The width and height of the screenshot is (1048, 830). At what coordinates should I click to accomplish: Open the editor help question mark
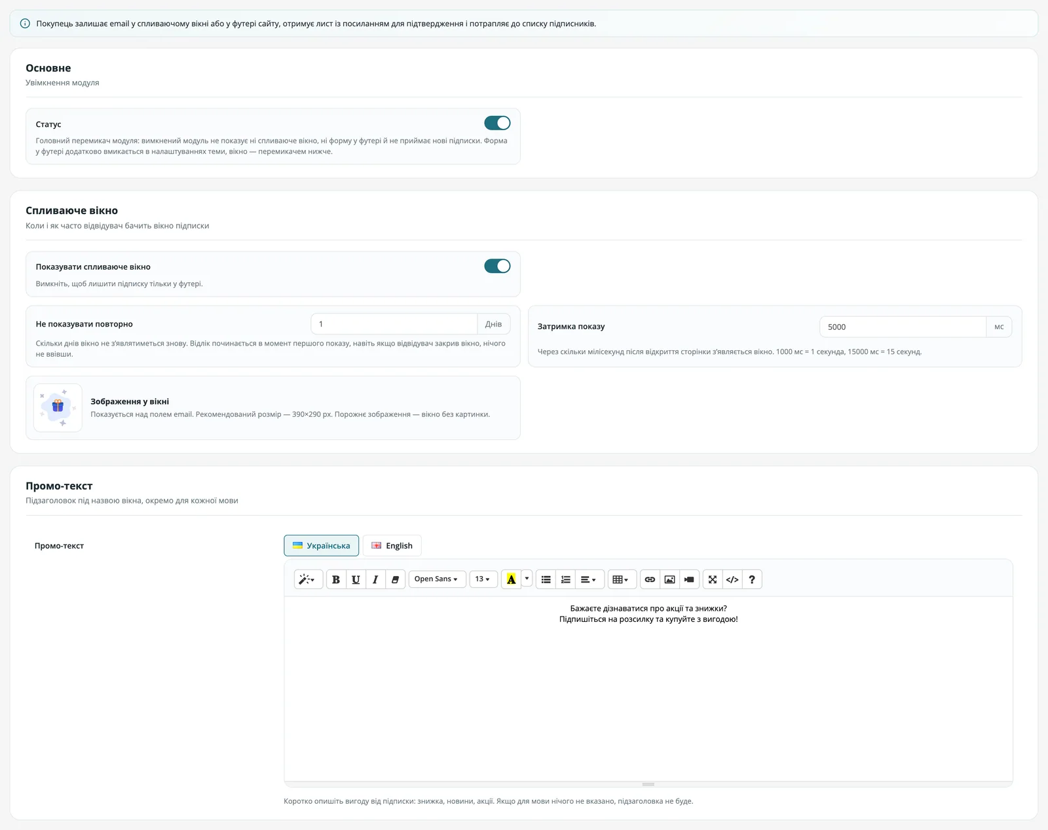click(752, 579)
